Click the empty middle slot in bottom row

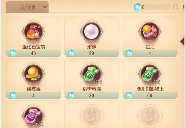coord(92,114)
